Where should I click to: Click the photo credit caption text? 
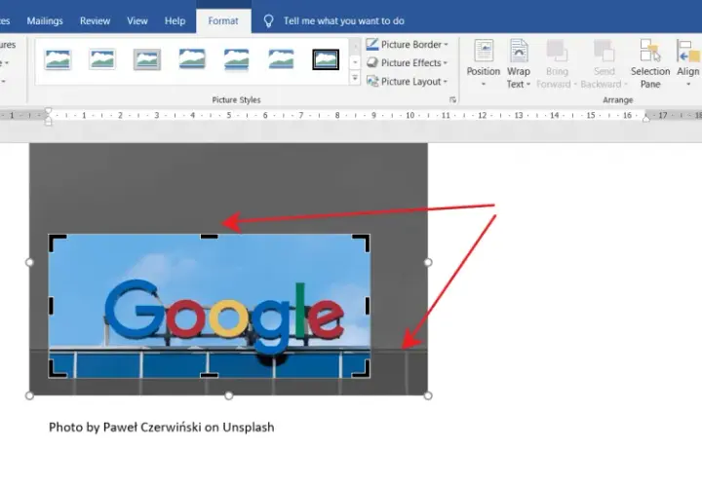pos(162,428)
